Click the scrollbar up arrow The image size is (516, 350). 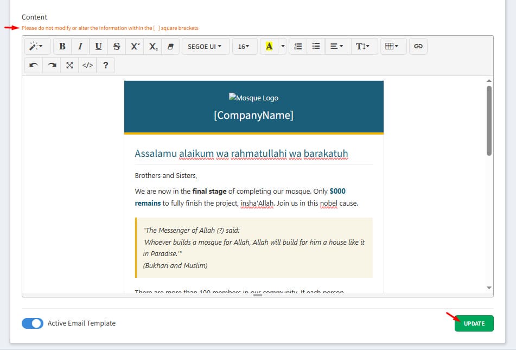pyautogui.click(x=489, y=81)
